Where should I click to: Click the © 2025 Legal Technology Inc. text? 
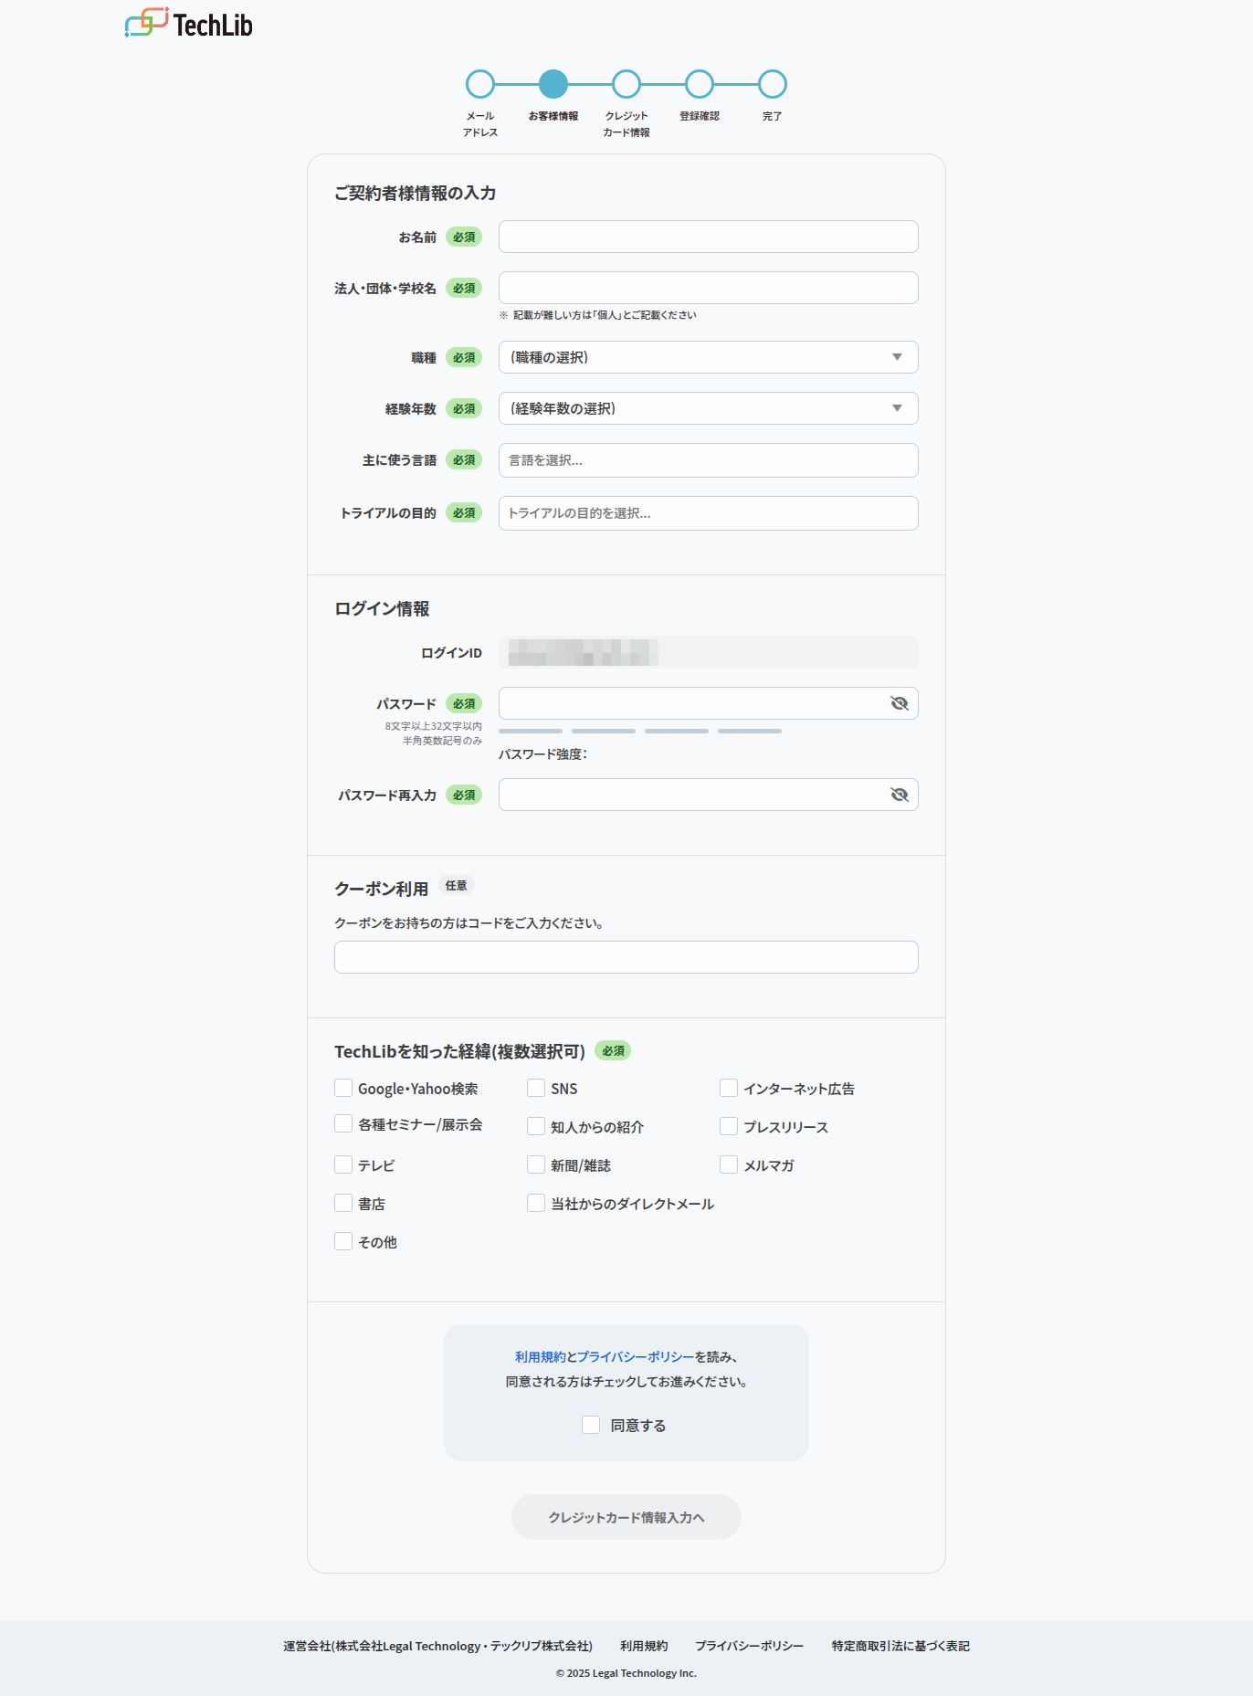(x=626, y=1673)
